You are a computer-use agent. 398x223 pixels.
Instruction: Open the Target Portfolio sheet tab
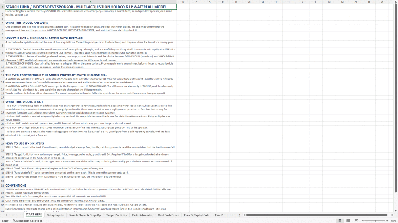116,215
